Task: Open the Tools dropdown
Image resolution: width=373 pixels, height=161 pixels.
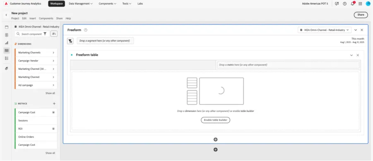Action: tap(127, 4)
